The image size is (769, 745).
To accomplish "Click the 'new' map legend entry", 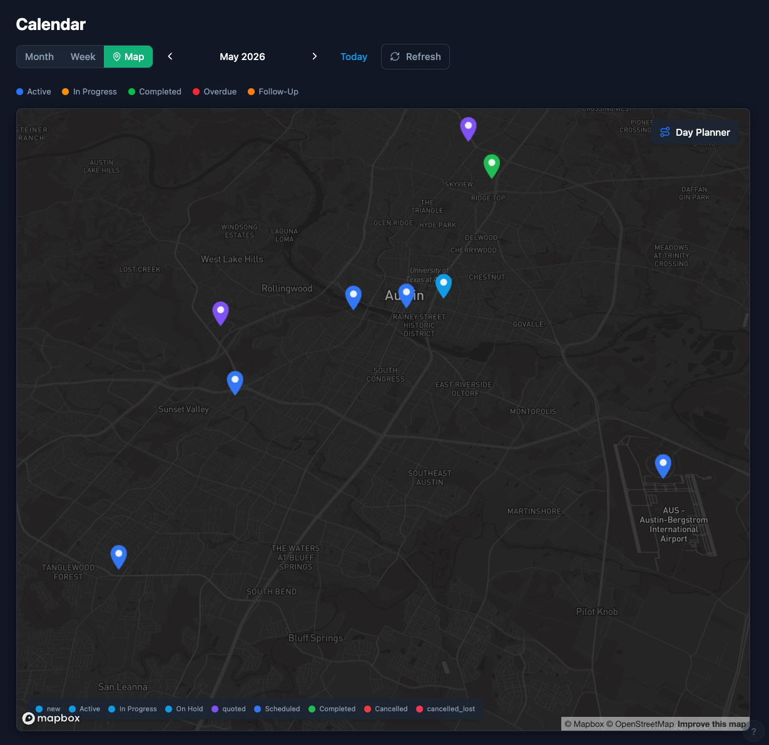I will pyautogui.click(x=48, y=709).
